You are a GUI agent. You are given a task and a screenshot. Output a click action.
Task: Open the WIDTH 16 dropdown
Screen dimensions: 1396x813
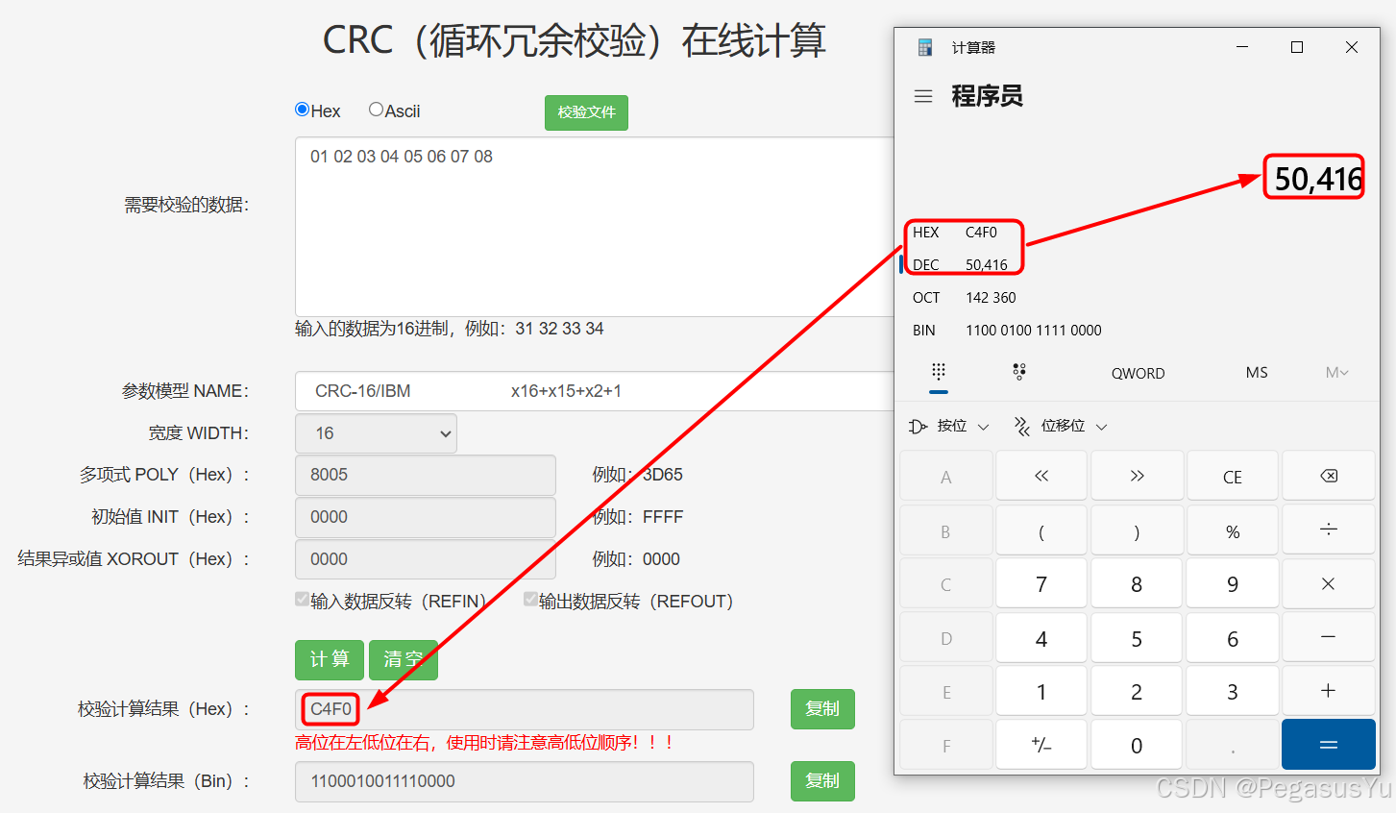[x=376, y=433]
